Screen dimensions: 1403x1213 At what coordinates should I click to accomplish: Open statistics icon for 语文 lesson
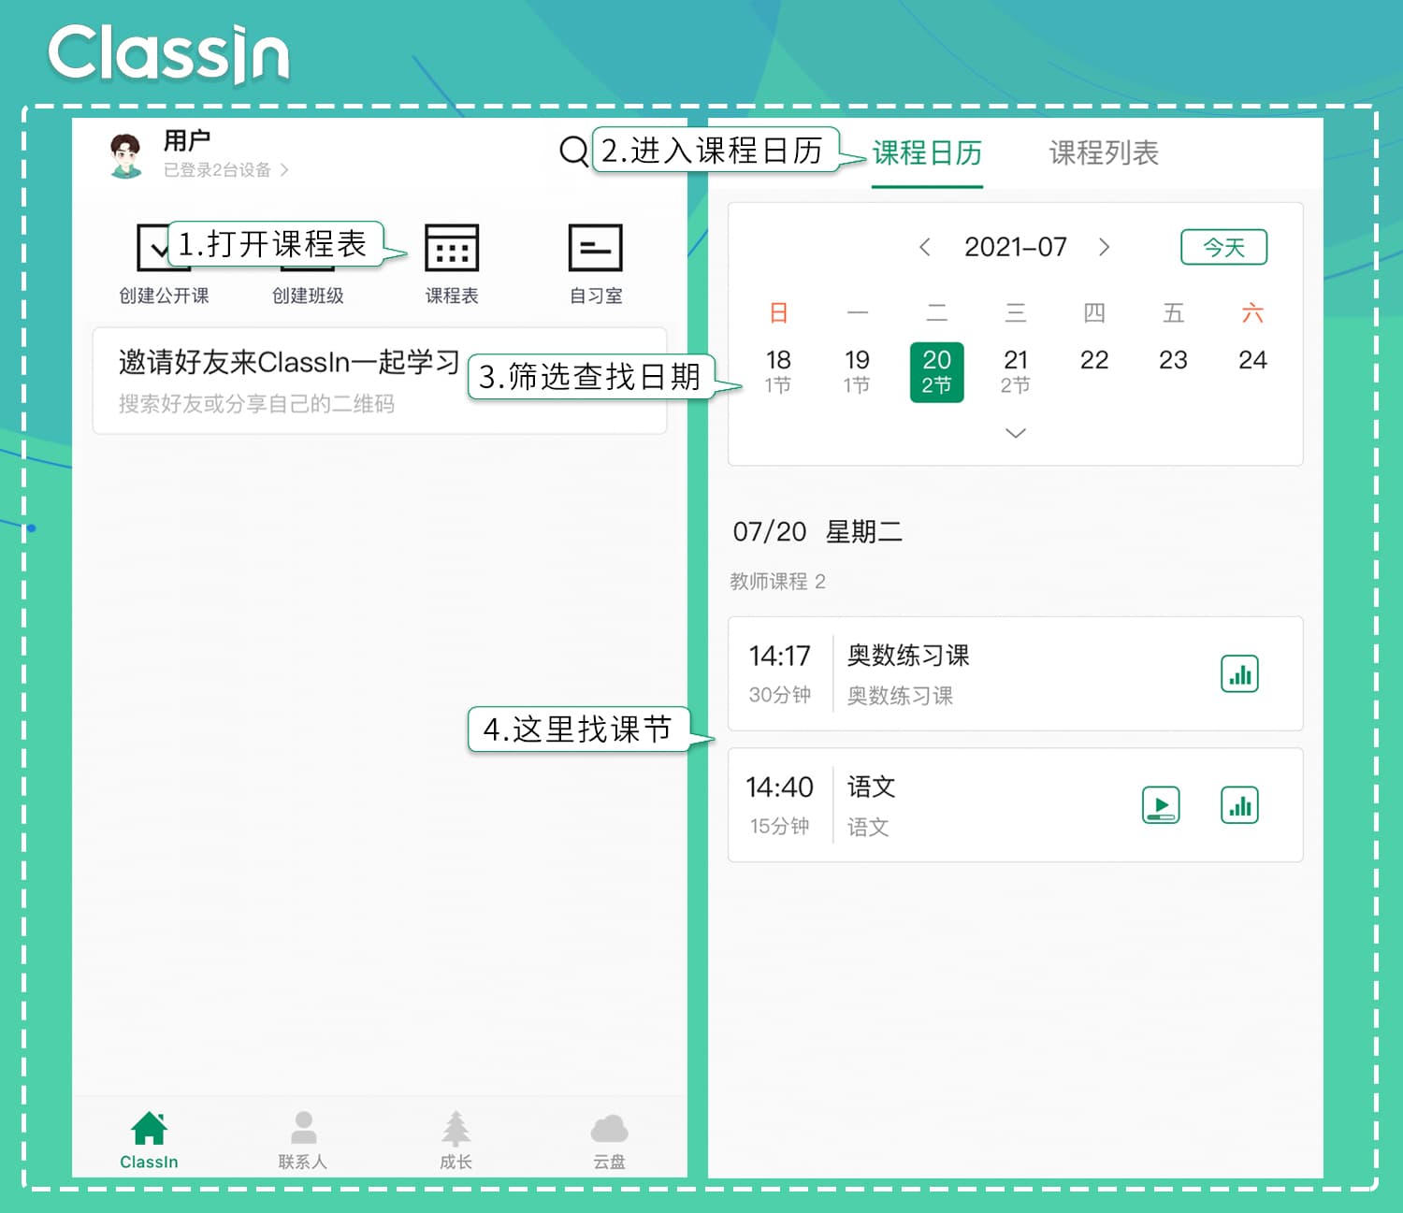coord(1239,805)
